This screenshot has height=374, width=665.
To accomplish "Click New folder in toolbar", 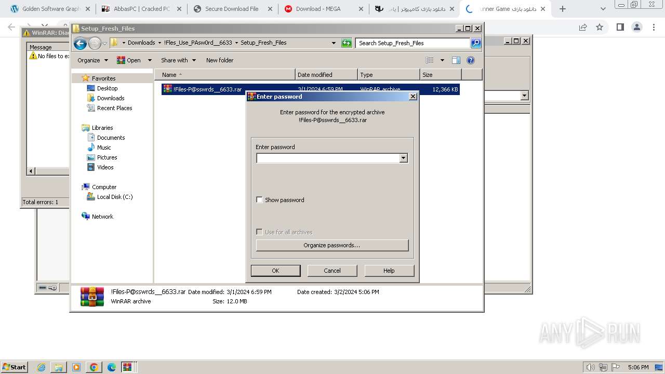I will [x=220, y=60].
